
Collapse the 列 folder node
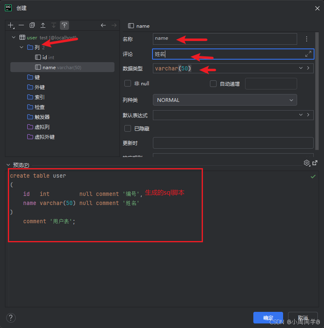pyautogui.click(x=21, y=47)
